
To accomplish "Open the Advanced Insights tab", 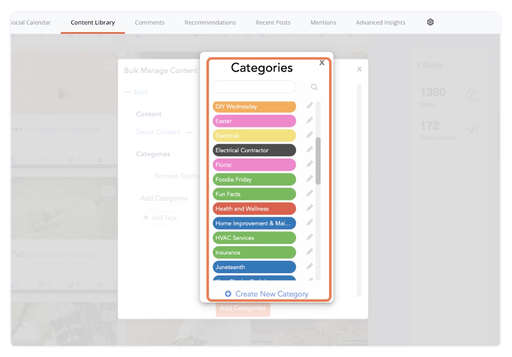I will [381, 23].
